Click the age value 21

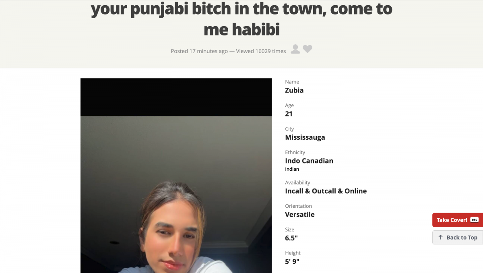[x=289, y=114]
